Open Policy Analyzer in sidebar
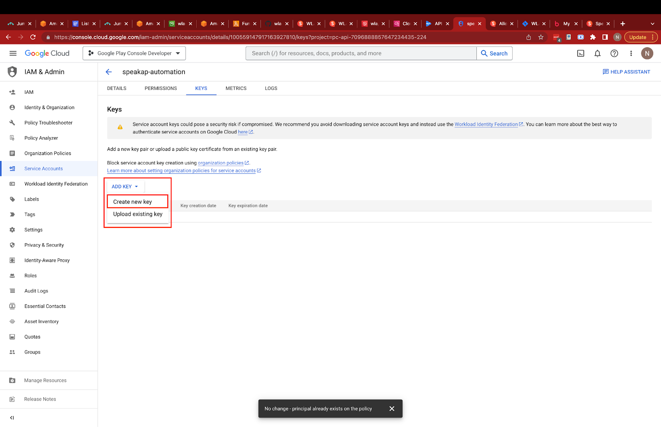The height and width of the screenshot is (427, 661). [x=49, y=138]
